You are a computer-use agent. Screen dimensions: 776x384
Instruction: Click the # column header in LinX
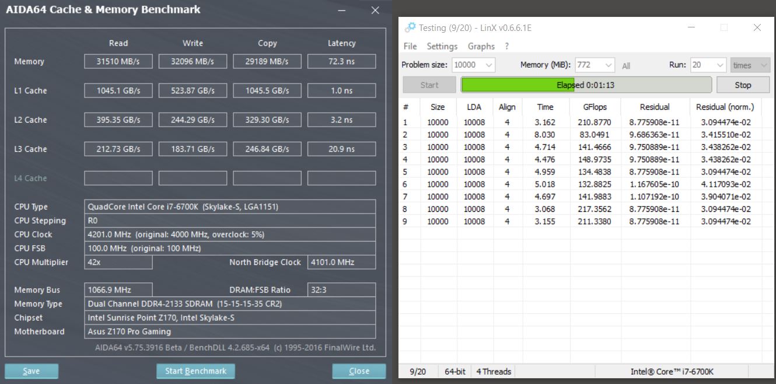pyautogui.click(x=406, y=107)
